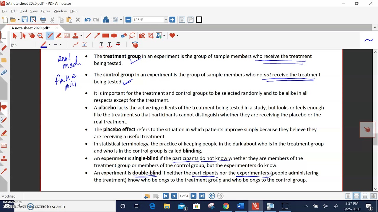378x212 pixels.
Task: Click the Undo arrow
Action: point(87,20)
